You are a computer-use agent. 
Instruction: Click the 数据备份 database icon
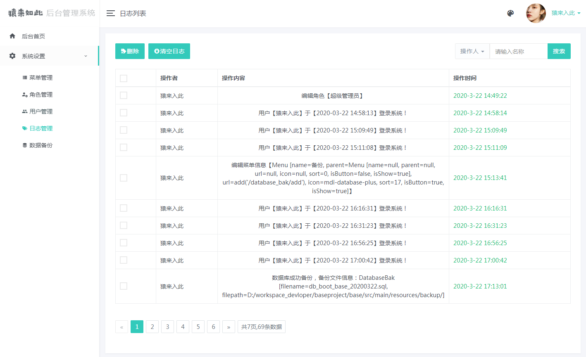tap(25, 145)
